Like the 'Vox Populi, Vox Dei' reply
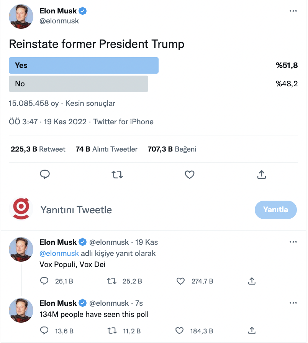Screen dimensions: 308x343 click(180, 281)
